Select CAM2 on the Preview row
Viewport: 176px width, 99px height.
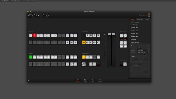click(34, 57)
